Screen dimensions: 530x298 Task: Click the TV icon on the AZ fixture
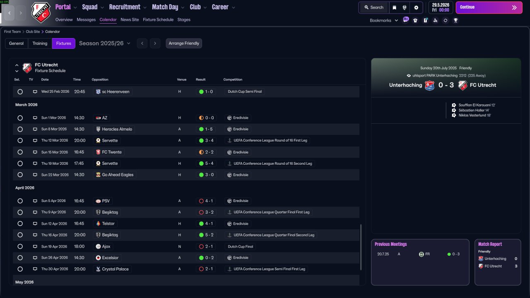pyautogui.click(x=35, y=118)
